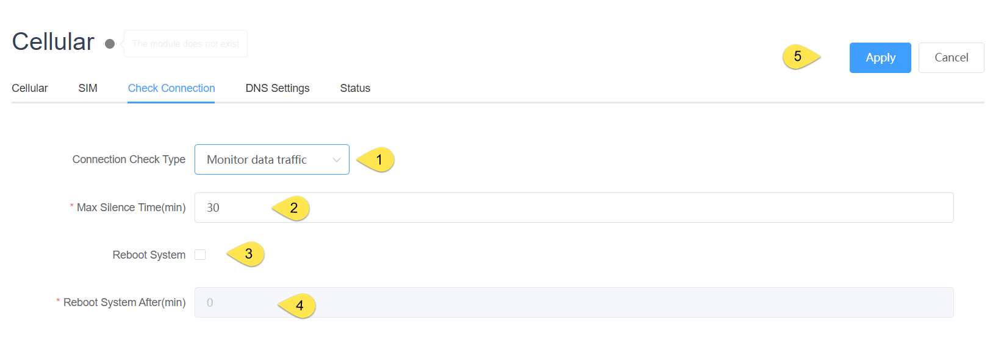Click yellow callout marker number 3
Screen dimensions: 1004x359
coord(248,254)
